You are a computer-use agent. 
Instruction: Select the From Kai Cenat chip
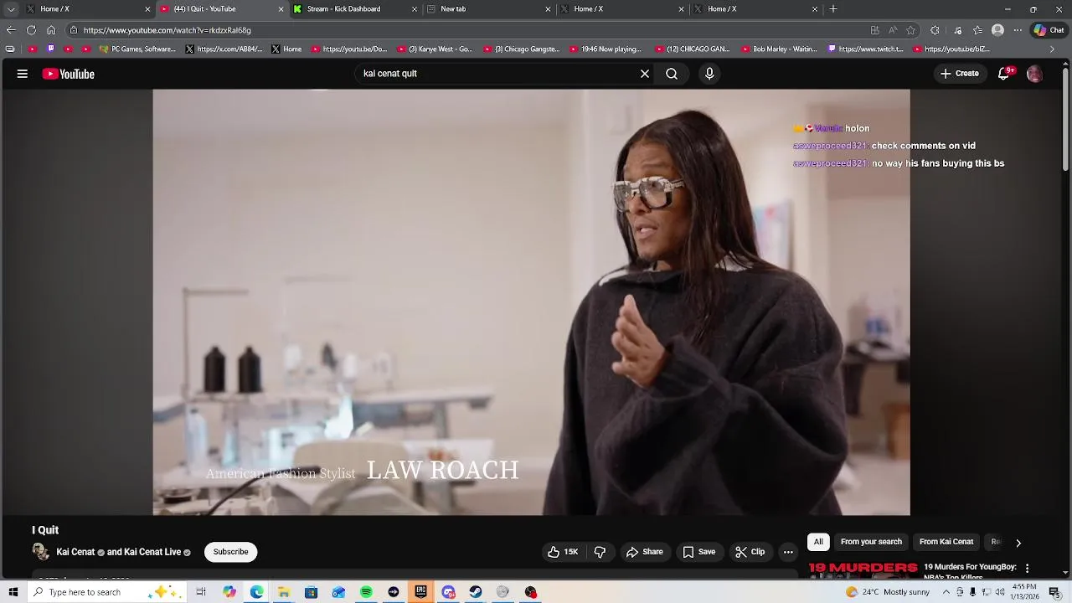[x=946, y=542]
